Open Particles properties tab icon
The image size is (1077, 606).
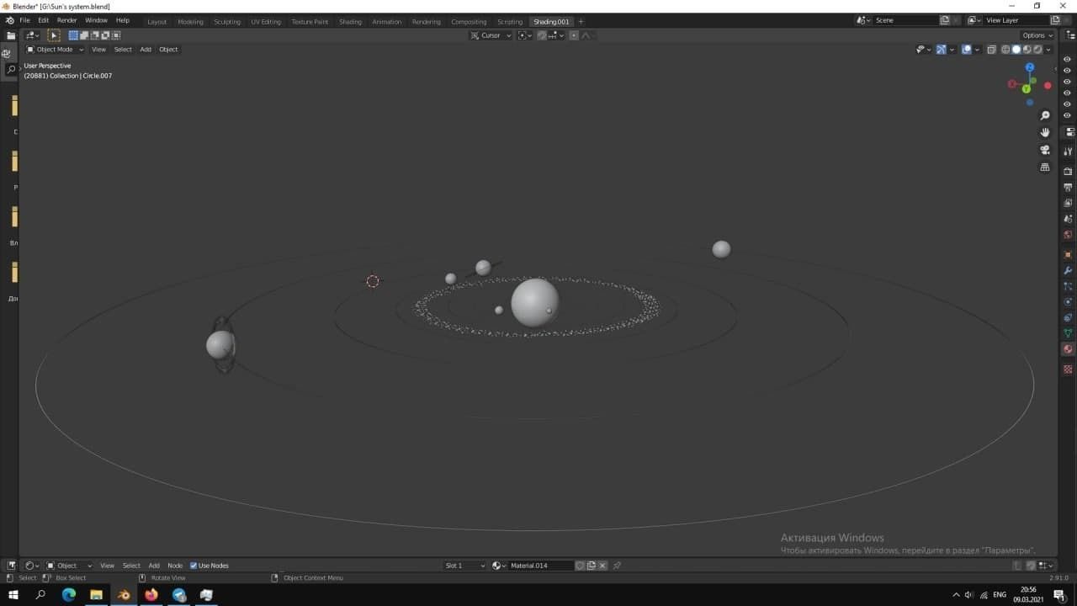[x=1068, y=286]
